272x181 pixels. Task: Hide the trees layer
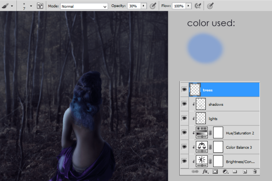pos(184,90)
